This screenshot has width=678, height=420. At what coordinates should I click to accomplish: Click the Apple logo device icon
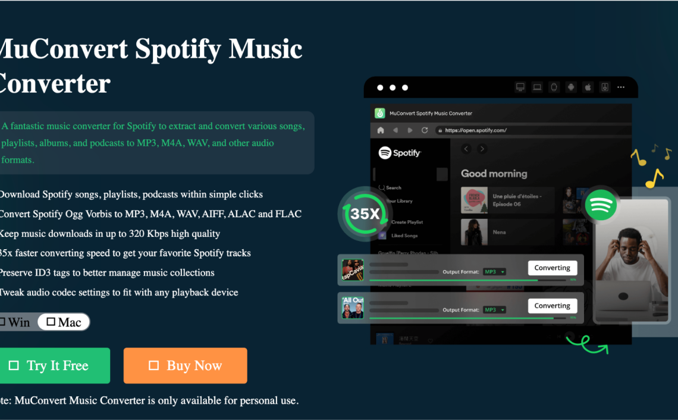click(588, 87)
